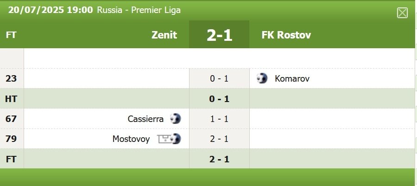Image resolution: width=417 pixels, height=186 pixels.
Task: Select the Russia - Premier Liga league label
Action: pyautogui.click(x=139, y=10)
